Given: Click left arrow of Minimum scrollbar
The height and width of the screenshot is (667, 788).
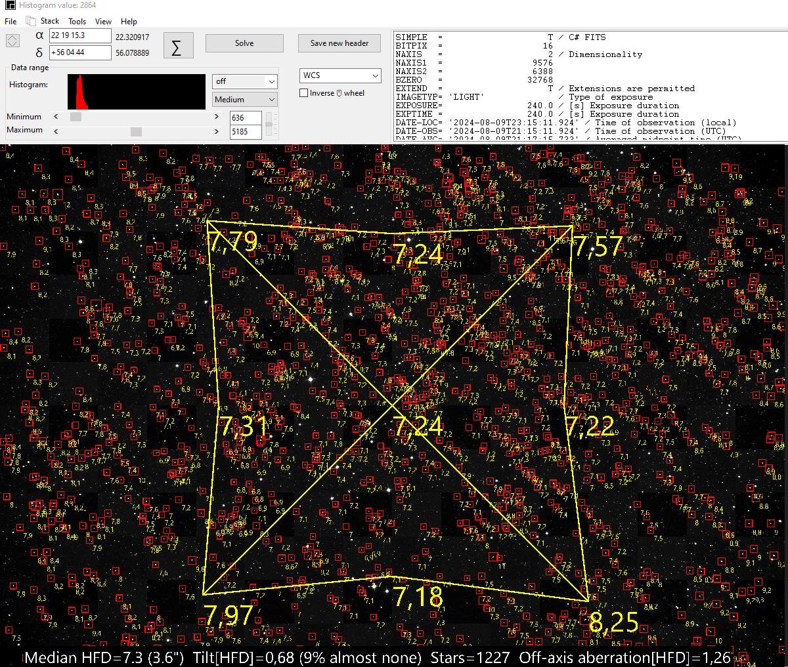Looking at the screenshot, I should click(56, 117).
